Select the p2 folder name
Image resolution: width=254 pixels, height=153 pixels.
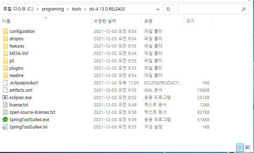point(12,61)
